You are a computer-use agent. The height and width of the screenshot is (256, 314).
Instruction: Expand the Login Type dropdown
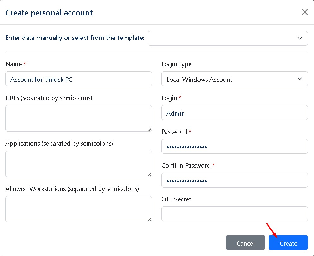(x=234, y=79)
